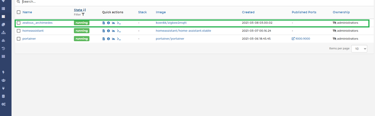This screenshot has width=375, height=116.
Task: View stats for zealous_archimedes container
Action: [113, 23]
